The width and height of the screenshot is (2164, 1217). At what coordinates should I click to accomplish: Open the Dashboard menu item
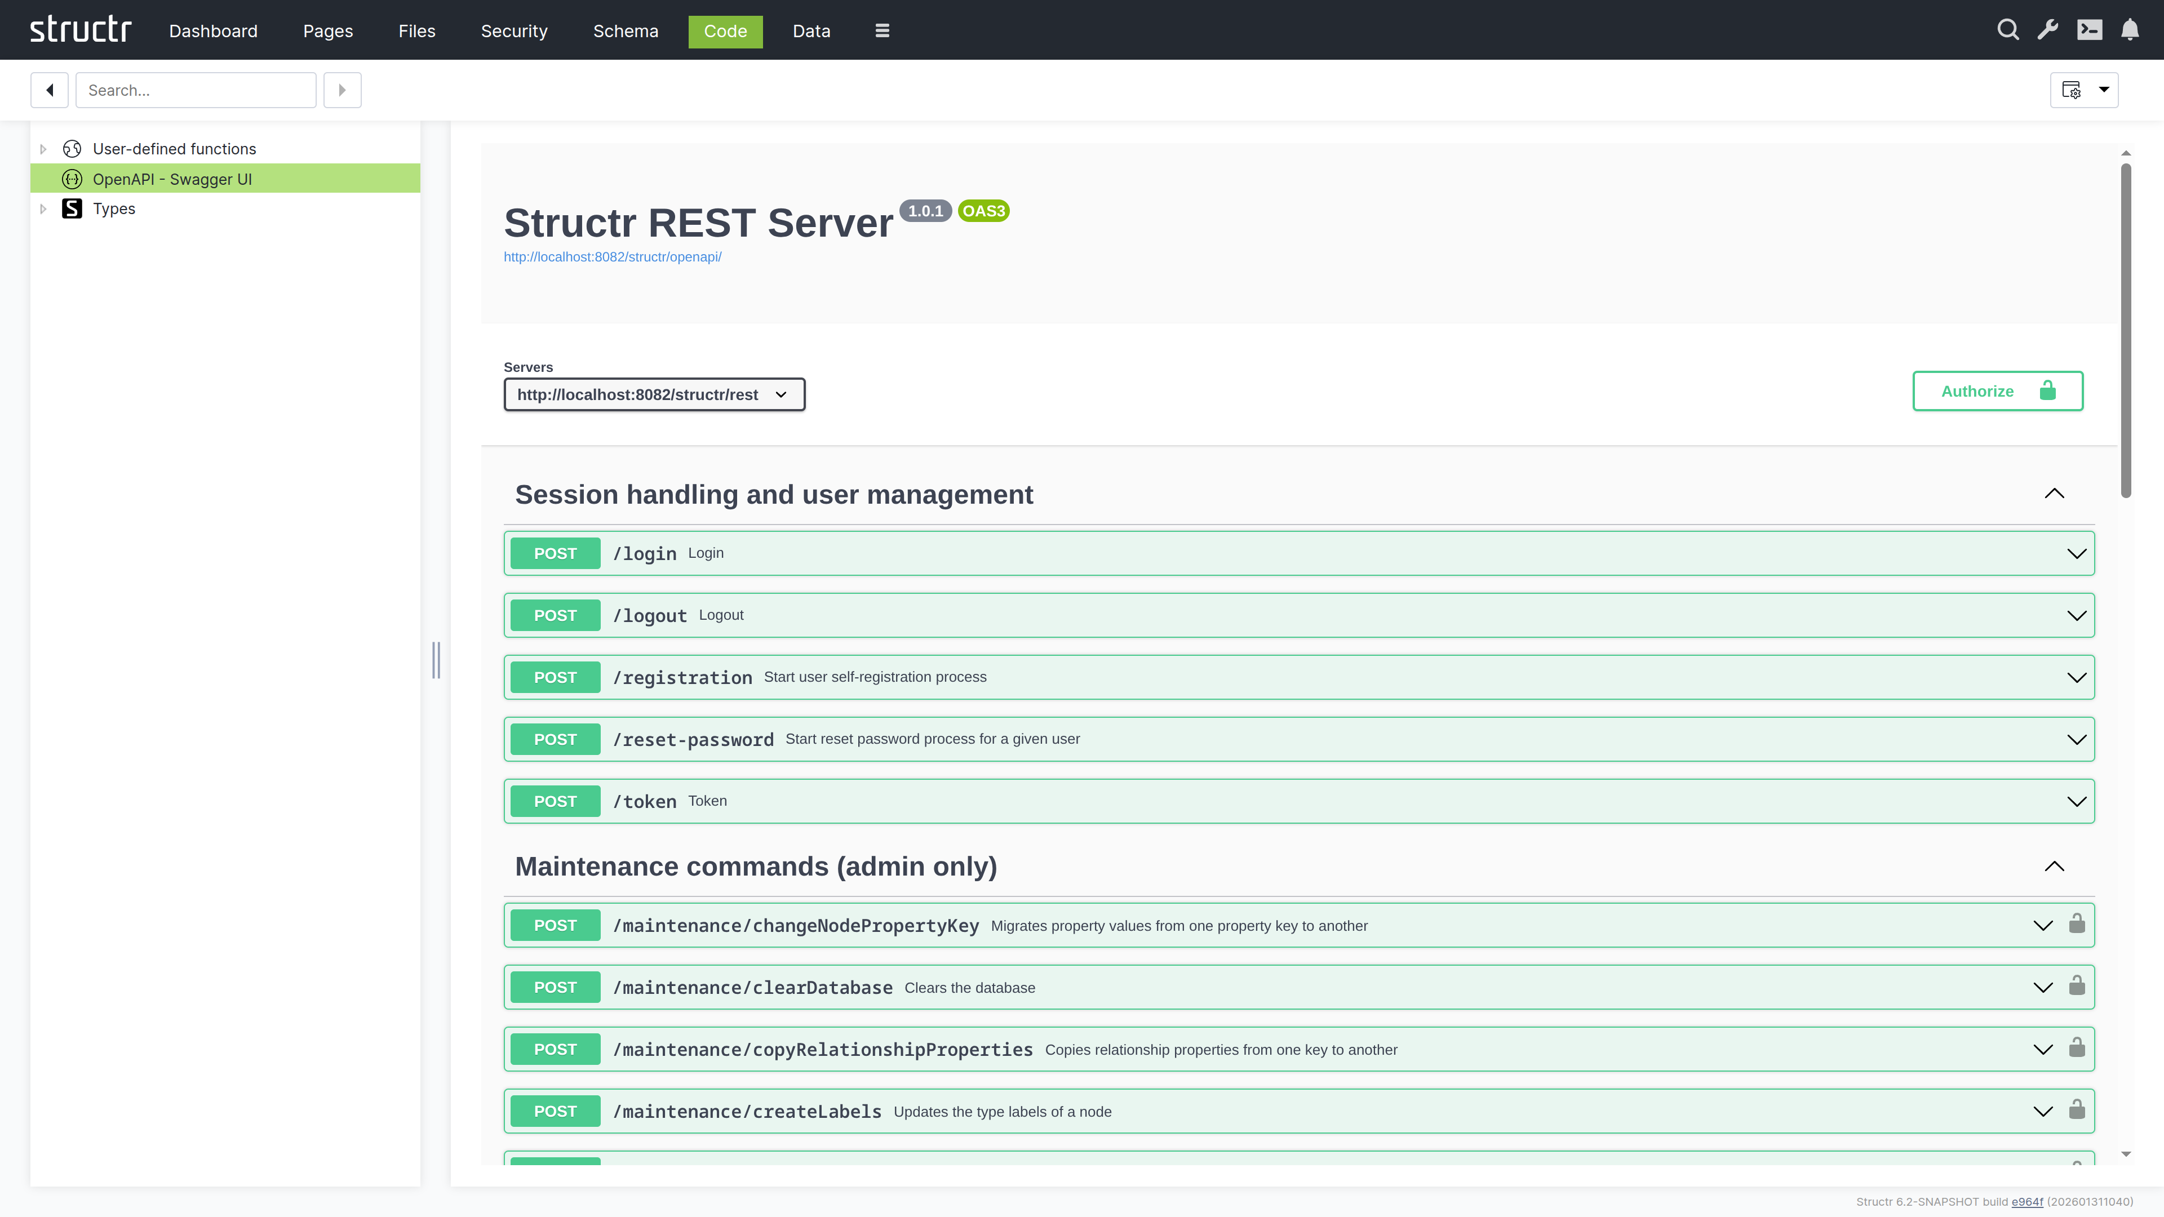[x=212, y=31]
